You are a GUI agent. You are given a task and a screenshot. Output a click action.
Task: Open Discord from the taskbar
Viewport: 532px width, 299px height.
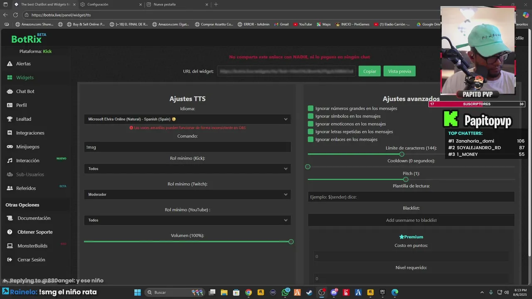click(x=334, y=292)
